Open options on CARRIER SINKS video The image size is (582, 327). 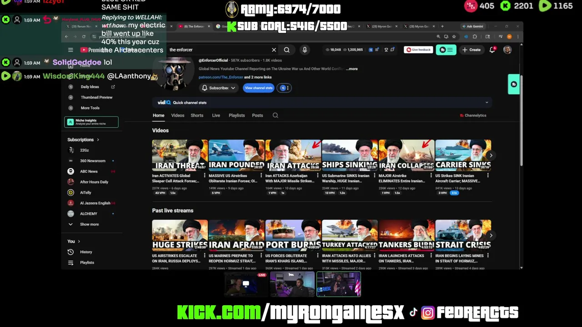click(x=488, y=175)
